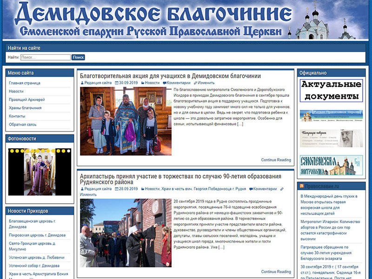This screenshot has height=279, width=372.
Task: Open the Смоленская митрополия banner
Action: 332,165
